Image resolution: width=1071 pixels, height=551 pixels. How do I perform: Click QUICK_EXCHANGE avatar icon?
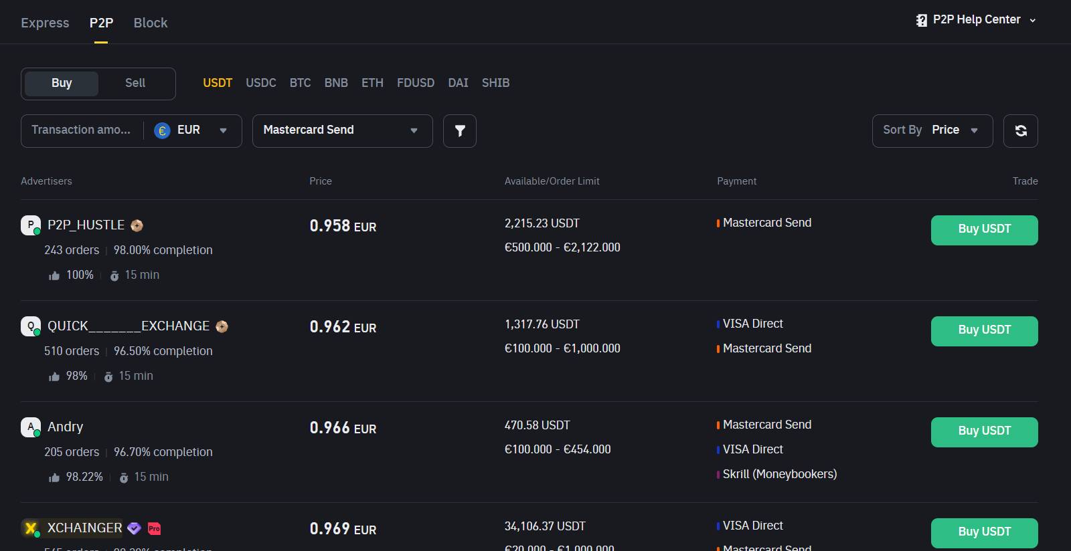click(x=31, y=326)
